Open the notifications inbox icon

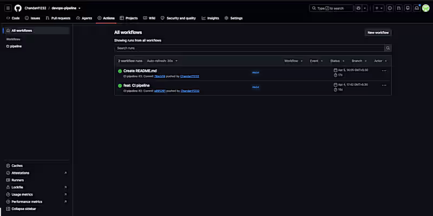(x=417, y=8)
